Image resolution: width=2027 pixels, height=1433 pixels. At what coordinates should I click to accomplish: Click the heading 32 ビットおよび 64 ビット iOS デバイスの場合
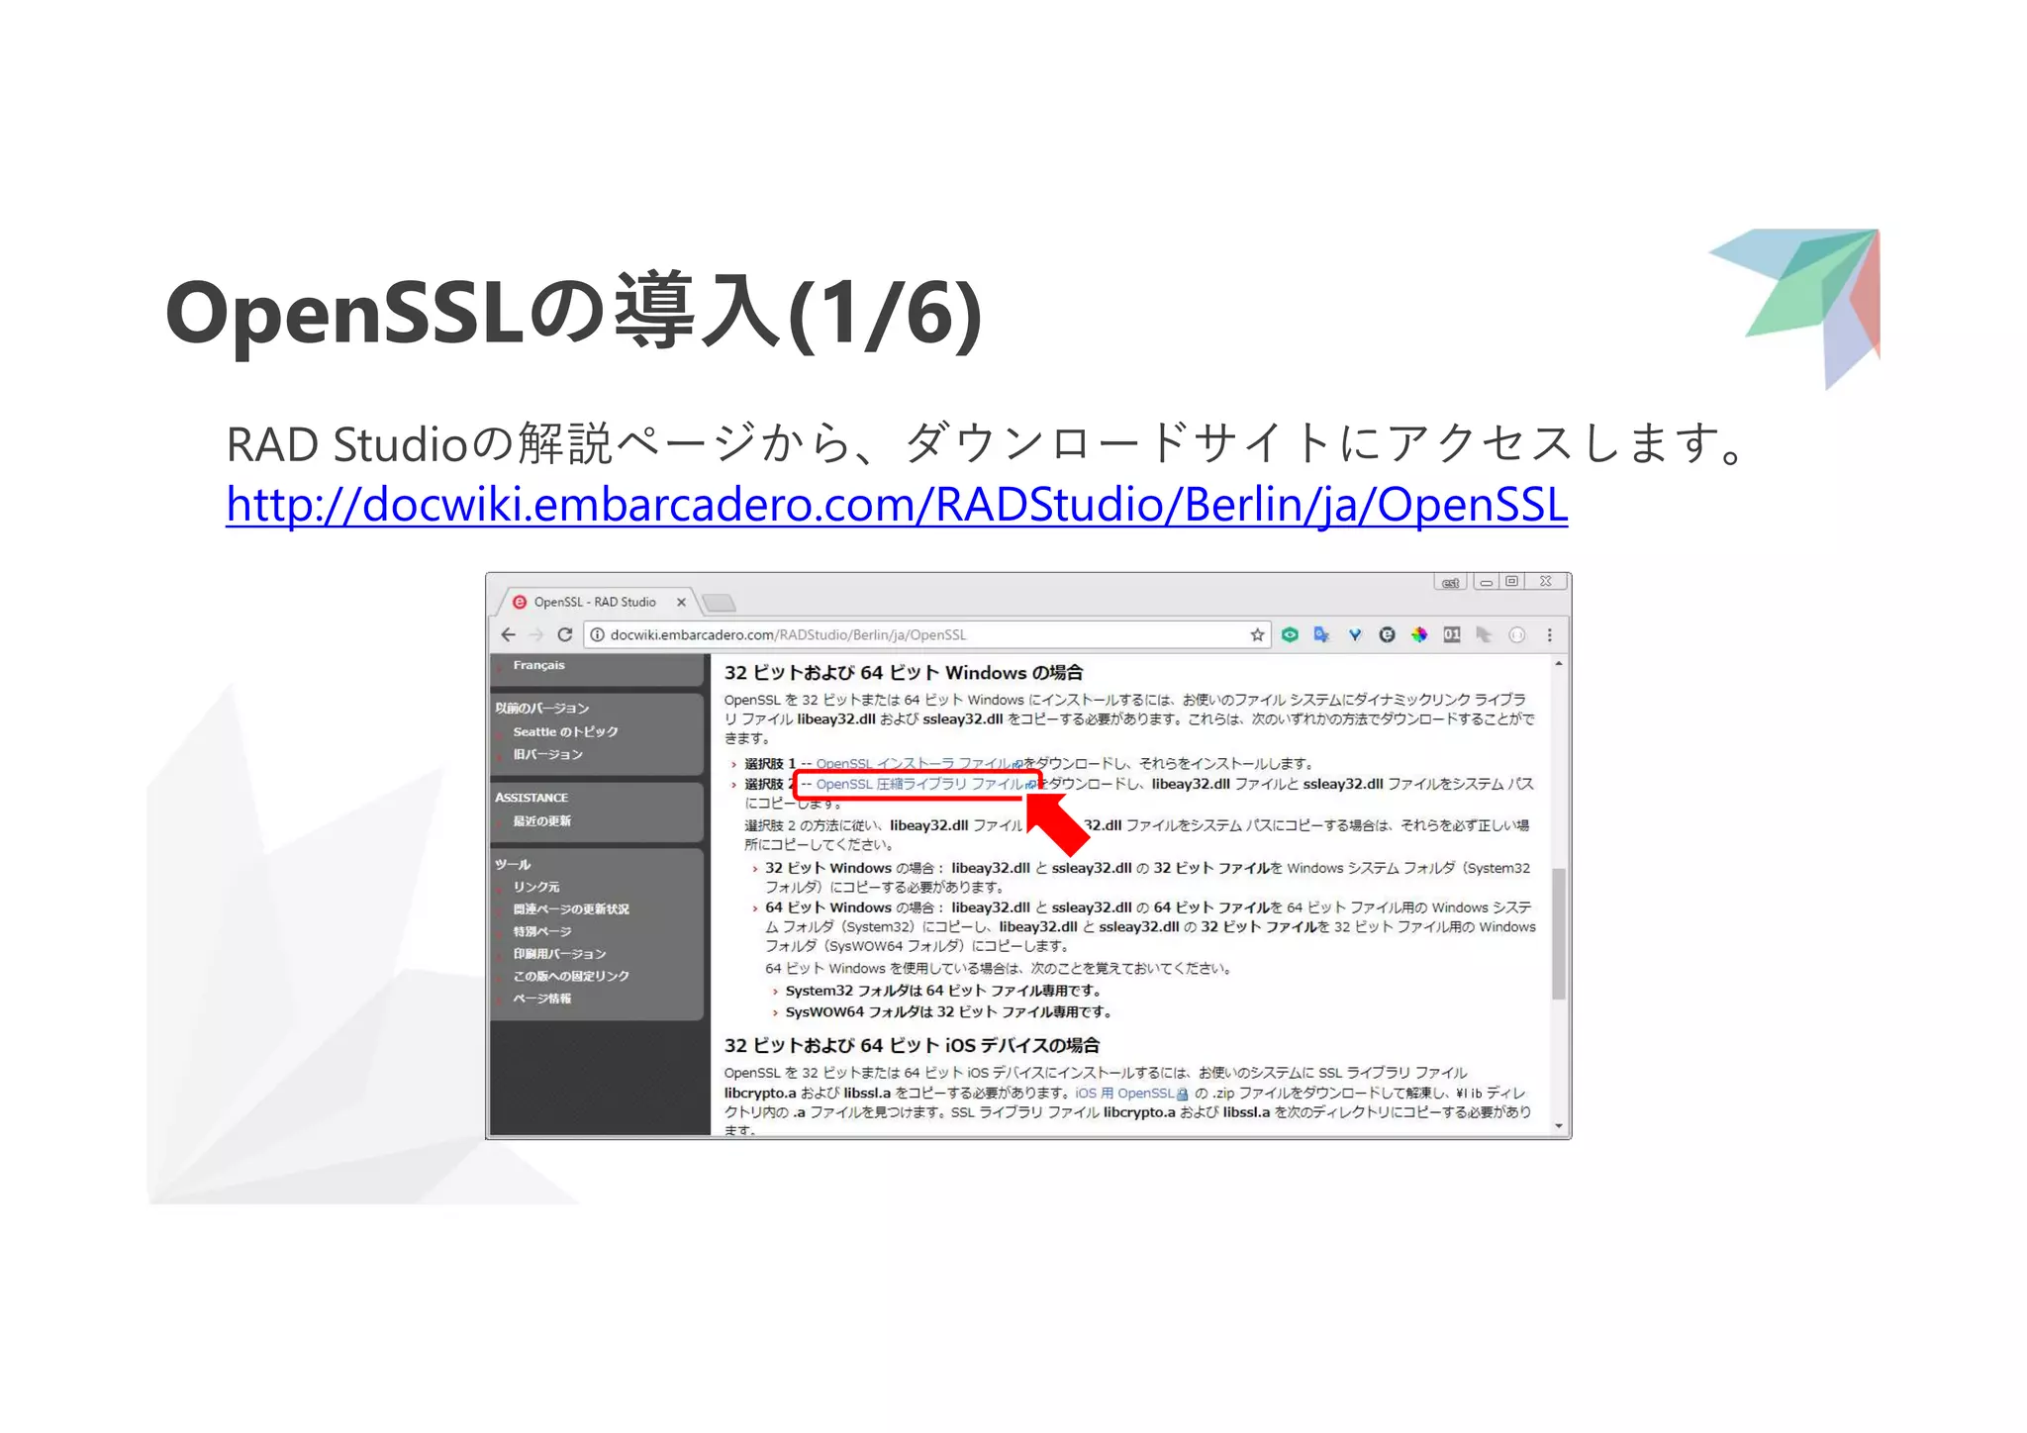click(912, 1045)
